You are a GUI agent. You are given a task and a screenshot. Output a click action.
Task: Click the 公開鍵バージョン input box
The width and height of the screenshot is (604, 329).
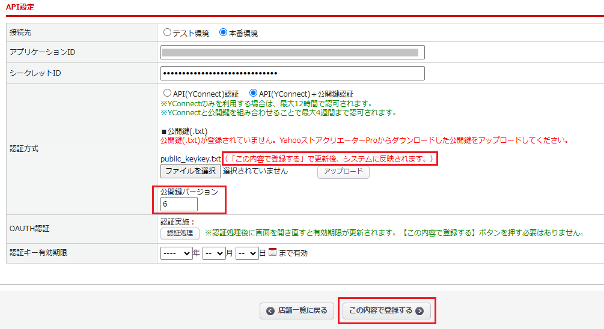(178, 204)
